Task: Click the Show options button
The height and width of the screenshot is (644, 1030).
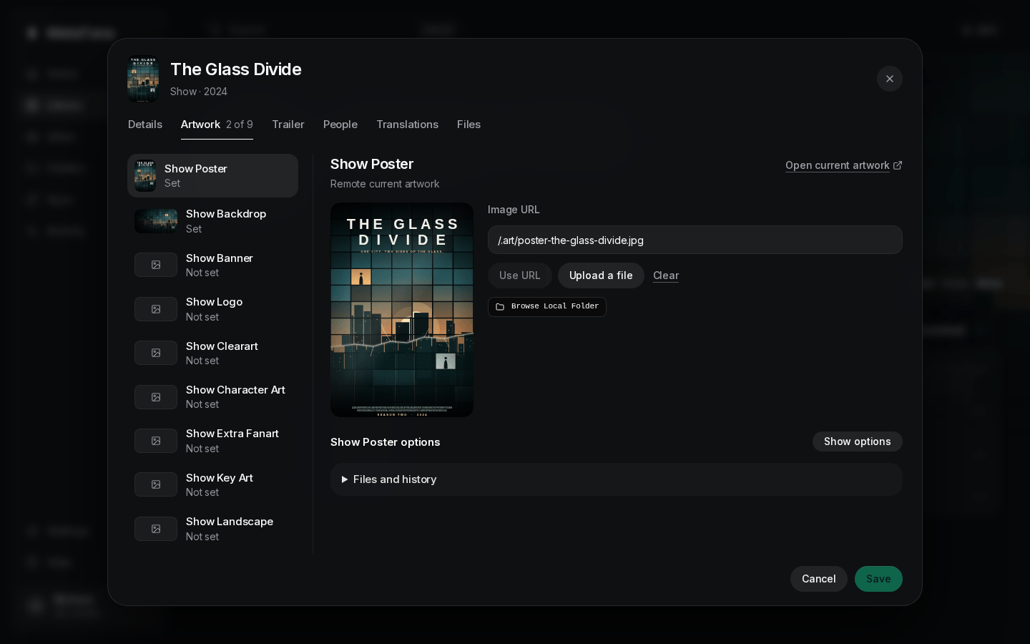Action: 858,441
